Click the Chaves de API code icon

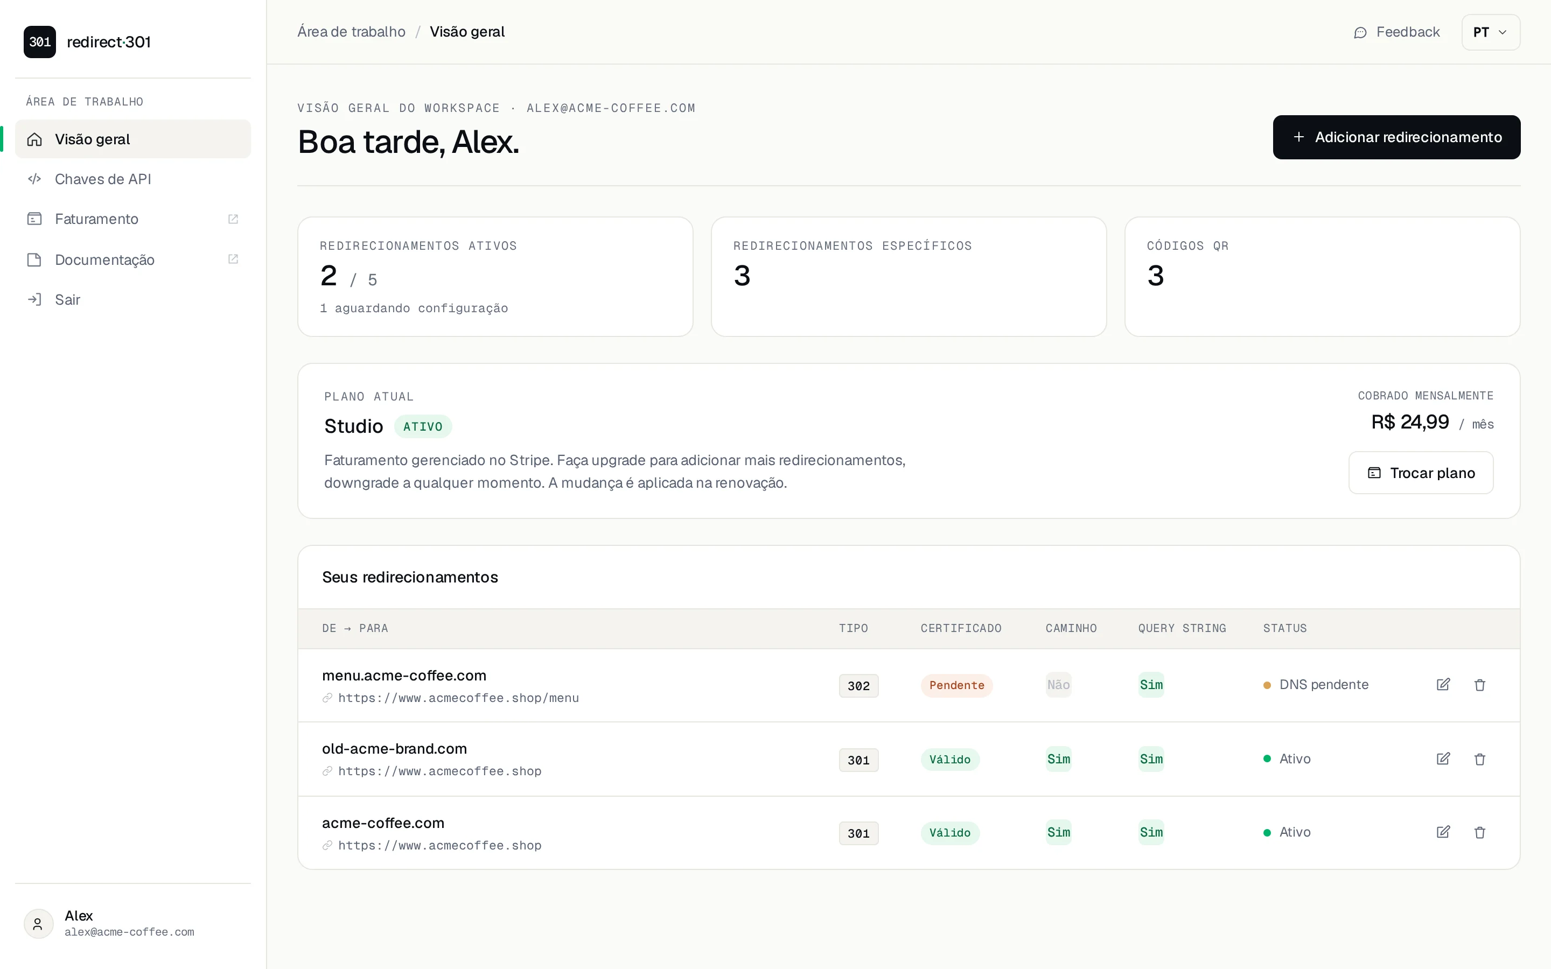(x=34, y=179)
